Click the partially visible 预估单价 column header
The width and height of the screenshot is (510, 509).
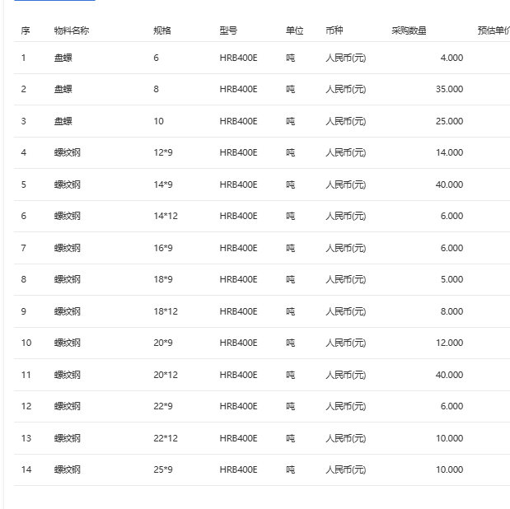click(x=493, y=30)
